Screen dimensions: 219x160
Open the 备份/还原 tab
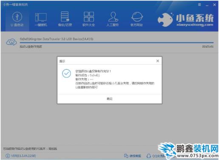65,20
